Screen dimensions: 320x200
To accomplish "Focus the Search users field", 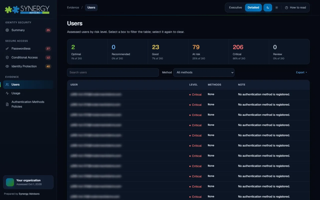I will click(x=113, y=72).
